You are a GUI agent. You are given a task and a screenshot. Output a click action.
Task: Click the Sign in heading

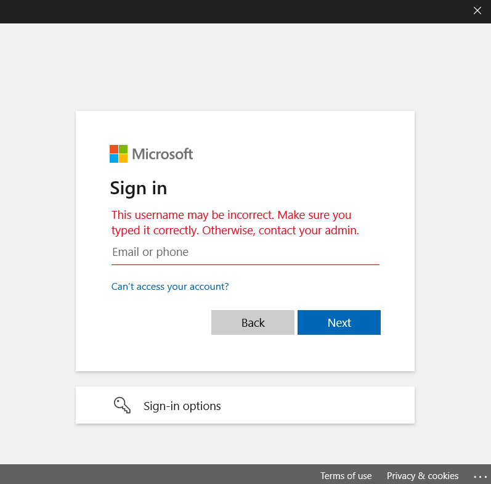[139, 189]
